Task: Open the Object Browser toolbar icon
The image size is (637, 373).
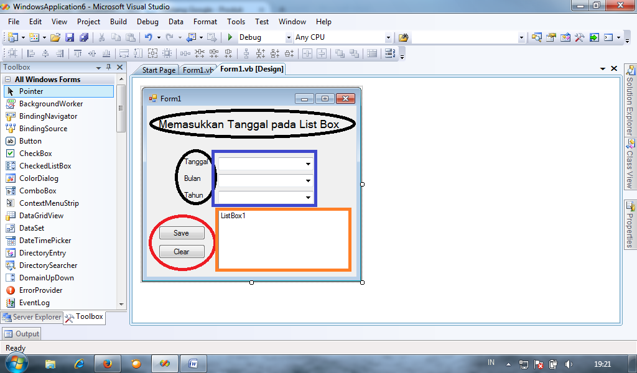Action: [565, 37]
